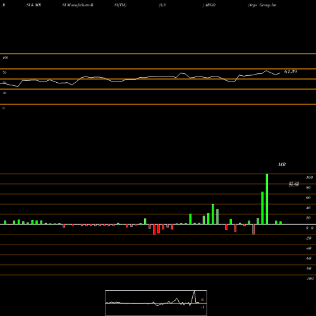The height and width of the screenshot is (316, 316).
Task: Click the 'SI & MR' header text
Action: pyautogui.click(x=33, y=5)
